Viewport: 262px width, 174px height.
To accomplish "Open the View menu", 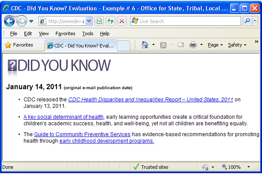I will [44, 33].
